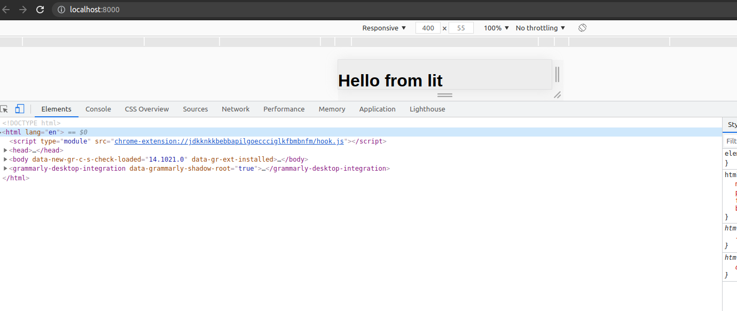Grab the bottom viewport resize handle
Screen dimensions: 737x311
click(x=445, y=95)
